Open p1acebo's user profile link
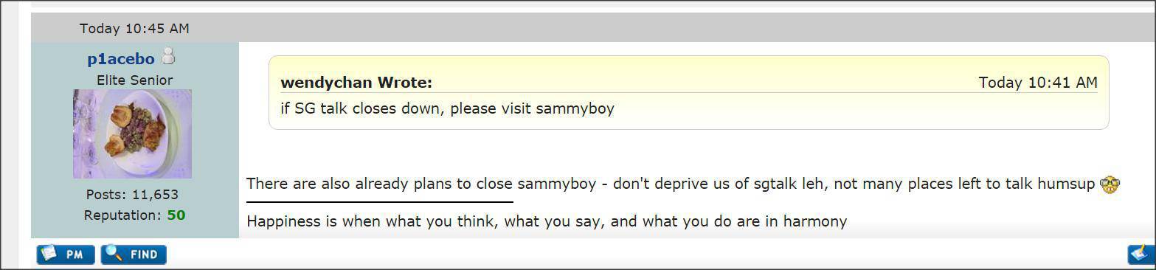1156x270 pixels. pyautogui.click(x=121, y=59)
